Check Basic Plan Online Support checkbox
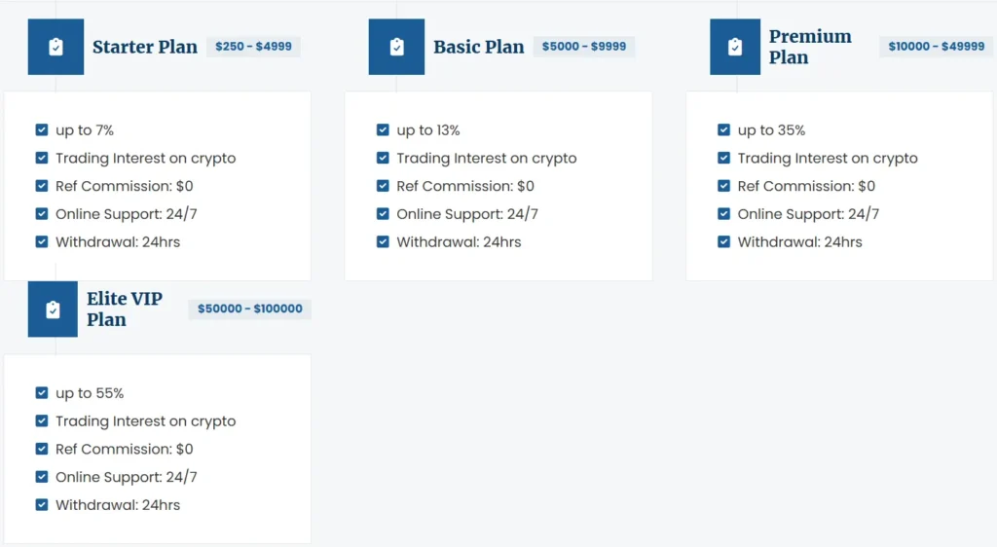The width and height of the screenshot is (997, 547). 383,214
